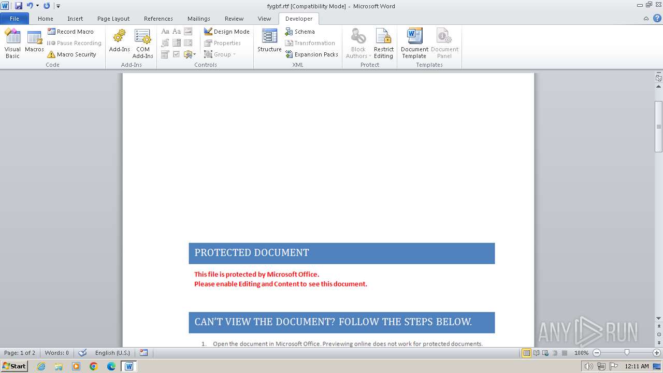The height and width of the screenshot is (373, 663).
Task: Insert Picture content control
Action: pos(188,32)
